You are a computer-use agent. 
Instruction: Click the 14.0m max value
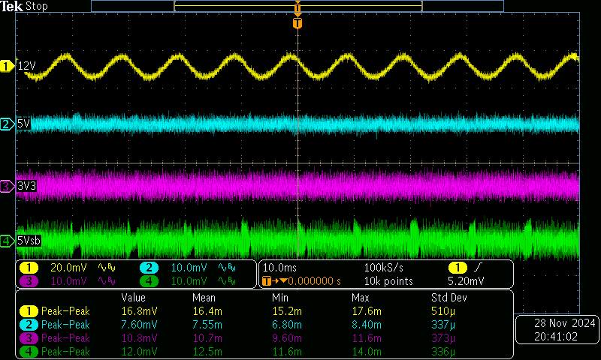click(367, 352)
